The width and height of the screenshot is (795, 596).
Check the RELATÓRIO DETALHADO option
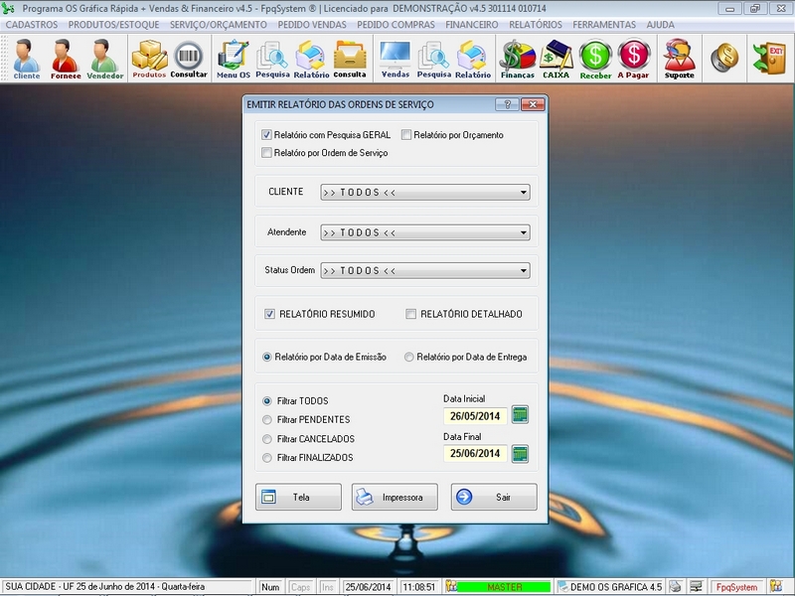click(411, 314)
